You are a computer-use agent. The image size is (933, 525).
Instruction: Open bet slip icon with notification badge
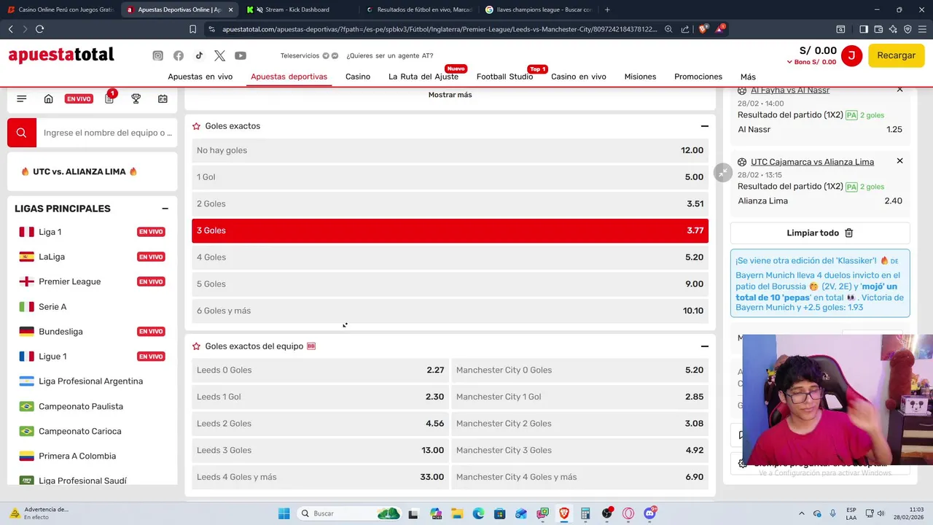point(109,98)
